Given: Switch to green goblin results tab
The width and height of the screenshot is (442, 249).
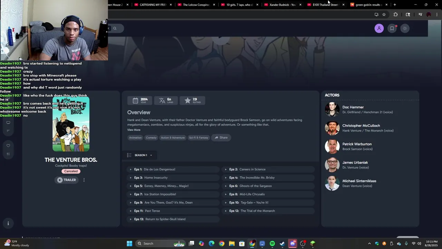Looking at the screenshot, I should click(368, 5).
